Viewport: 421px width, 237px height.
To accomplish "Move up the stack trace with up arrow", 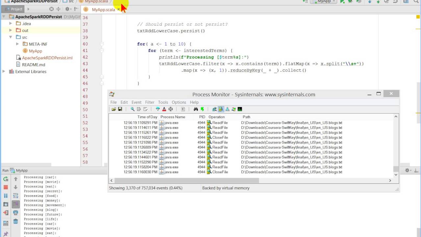I will 15,179.
